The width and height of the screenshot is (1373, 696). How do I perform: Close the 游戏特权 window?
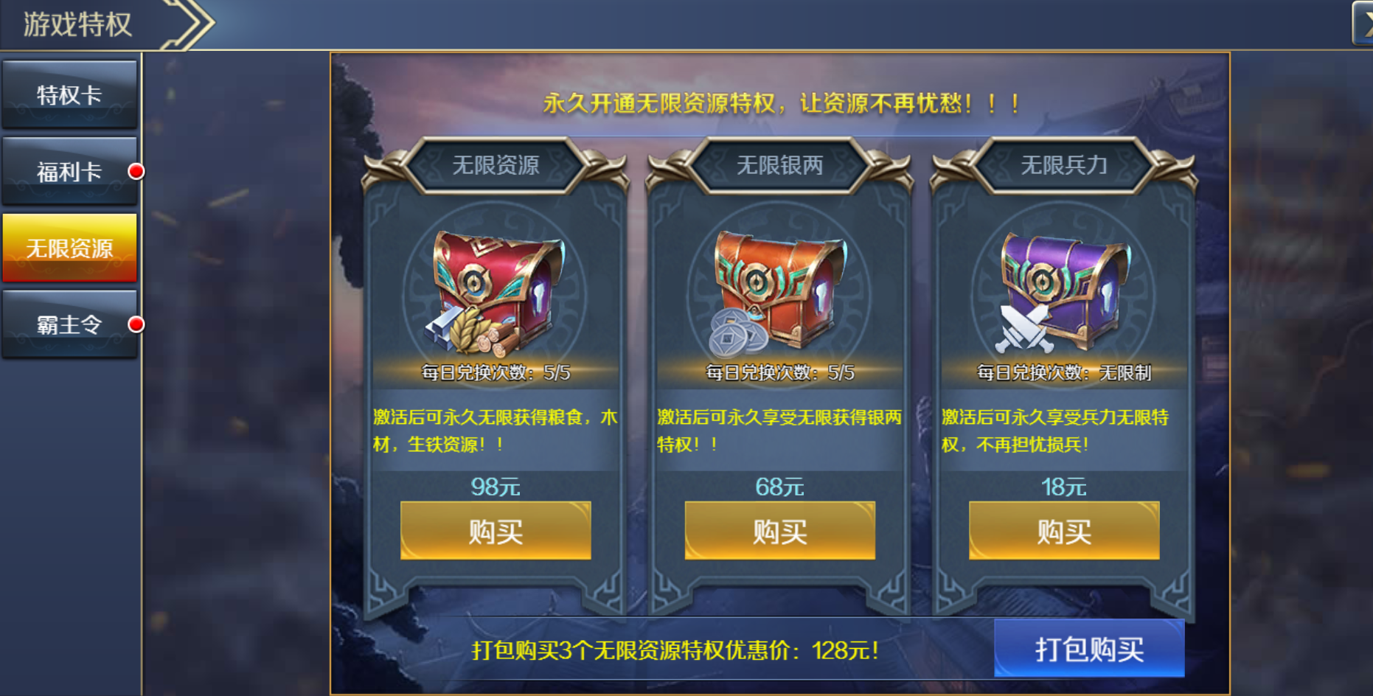[x=1363, y=24]
